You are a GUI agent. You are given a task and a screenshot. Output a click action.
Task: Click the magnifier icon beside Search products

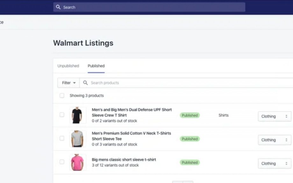[x=85, y=83]
